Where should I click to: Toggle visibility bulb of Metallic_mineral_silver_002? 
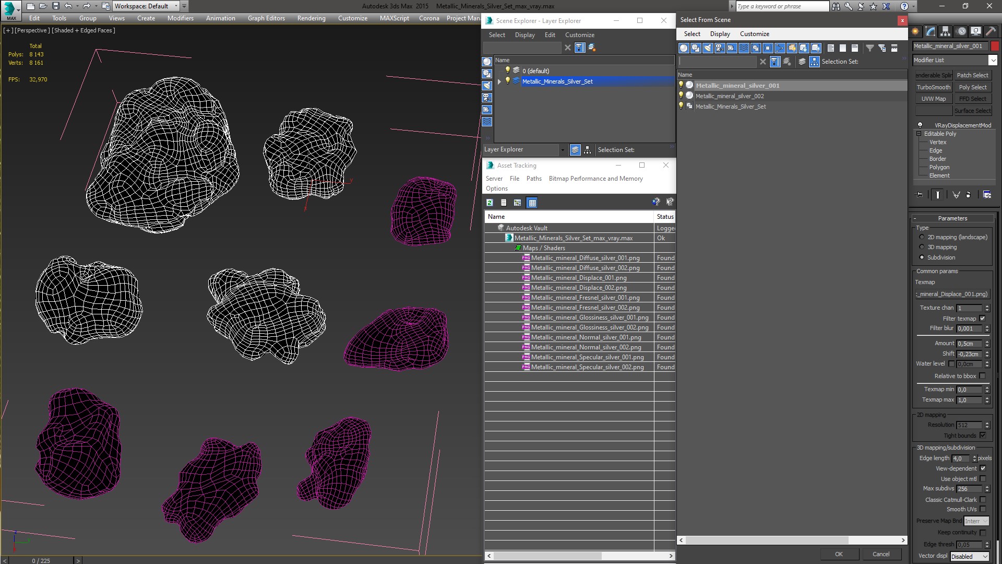(681, 96)
